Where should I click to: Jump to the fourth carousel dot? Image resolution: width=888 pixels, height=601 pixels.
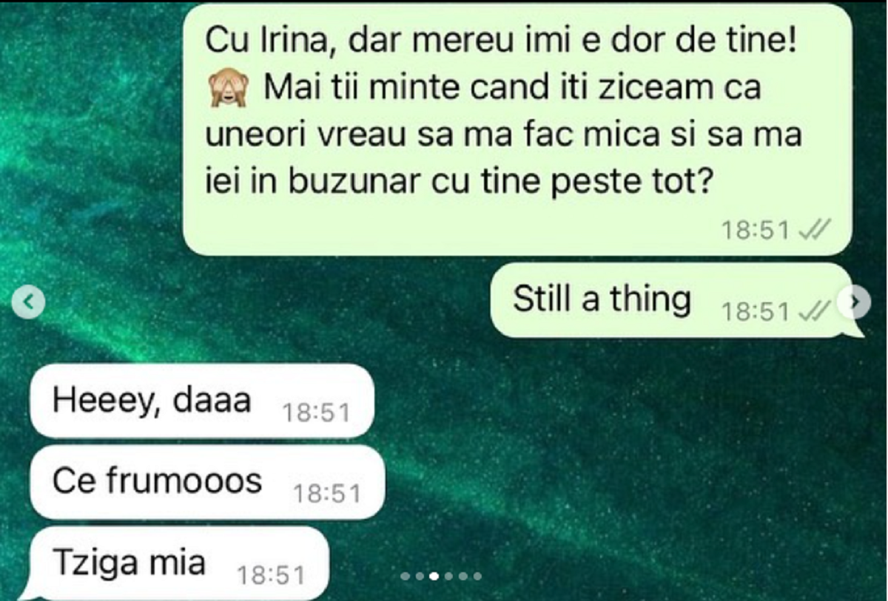coord(448,576)
